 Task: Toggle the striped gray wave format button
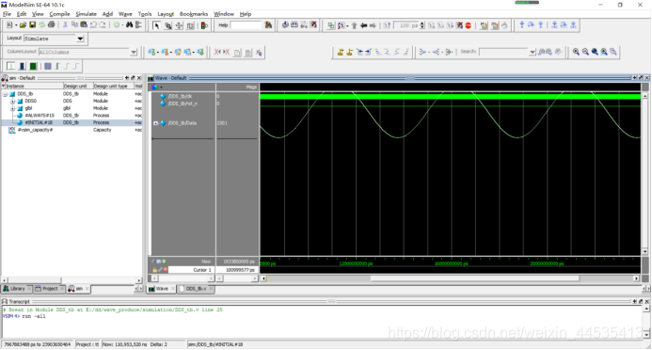point(48,66)
